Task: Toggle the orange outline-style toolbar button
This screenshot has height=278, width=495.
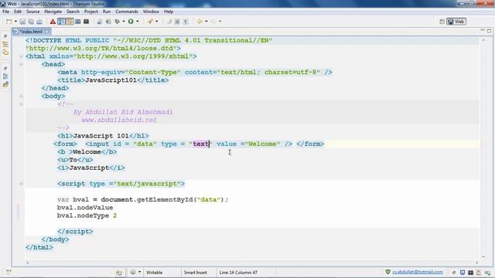Action: tap(70, 22)
